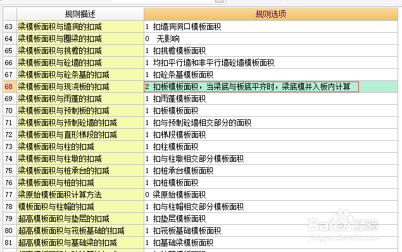402x252 pixels.
Task: Click option 扣垫层模板面积
Action: [x=271, y=219]
